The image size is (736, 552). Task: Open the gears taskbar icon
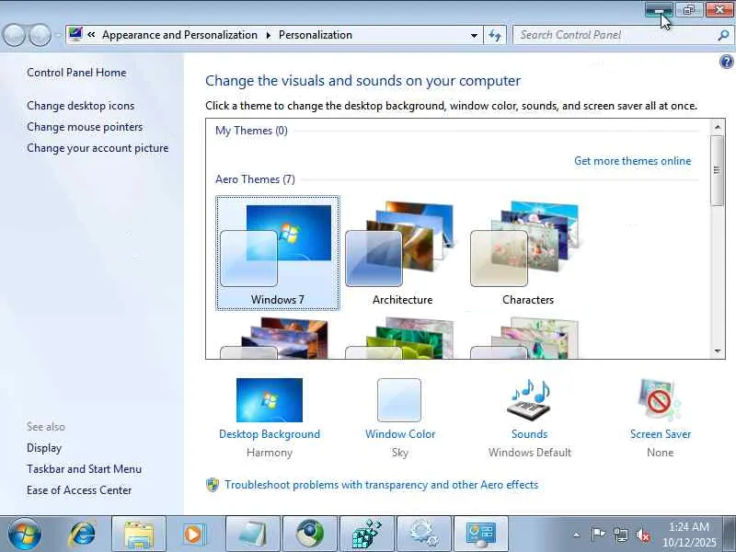click(424, 535)
